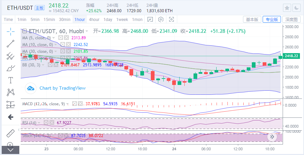Image resolution: width=304 pixels, height=155 pixels.
Task: Click the 24H量 volume value 1,831,630 ETH
Action: [x=160, y=11]
